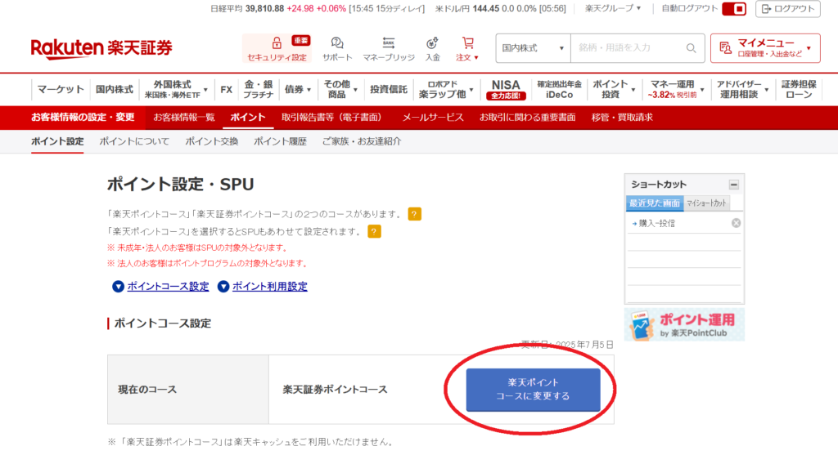The height and width of the screenshot is (464, 838).
Task: Expand the ポイント投資 menu
Action: pyautogui.click(x=614, y=89)
